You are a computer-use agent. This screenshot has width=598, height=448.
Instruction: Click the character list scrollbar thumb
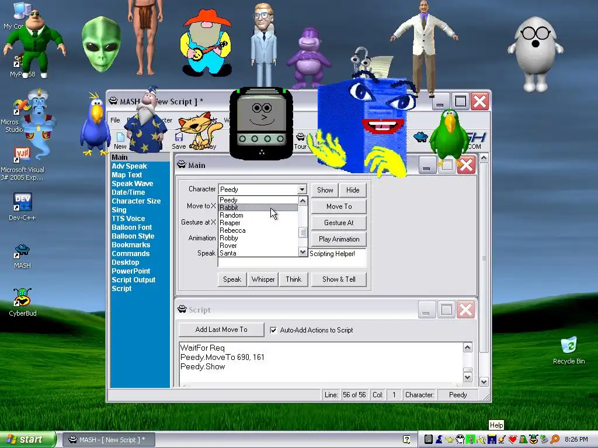[x=303, y=232]
